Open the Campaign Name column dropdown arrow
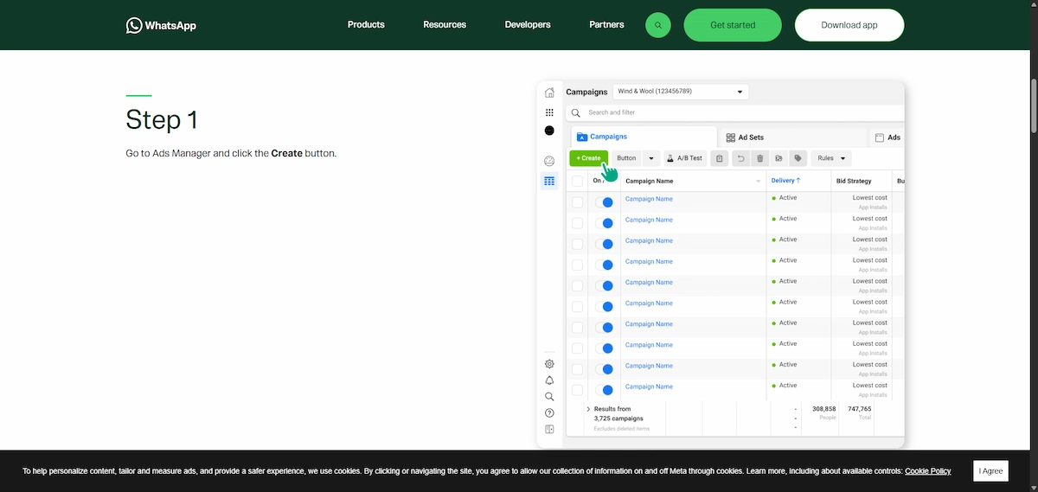The width and height of the screenshot is (1038, 492). point(759,182)
